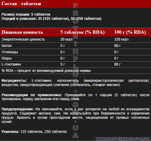151x141 pixels.
Task: Click the '80 г' value in L-глютамин row
Action: tap(117, 64)
